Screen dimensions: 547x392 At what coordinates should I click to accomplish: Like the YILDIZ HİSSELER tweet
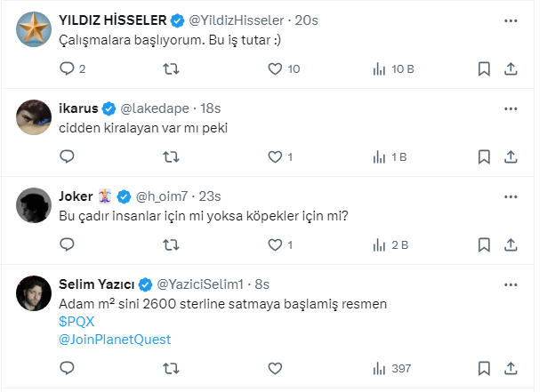click(x=275, y=68)
